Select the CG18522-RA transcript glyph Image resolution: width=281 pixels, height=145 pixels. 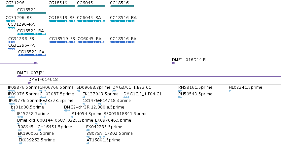(32, 34)
